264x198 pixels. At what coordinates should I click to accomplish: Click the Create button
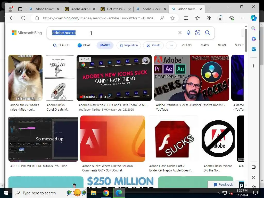click(153, 45)
